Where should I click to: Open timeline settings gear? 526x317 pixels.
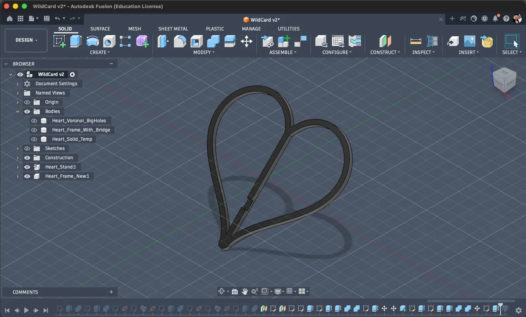tap(519, 310)
